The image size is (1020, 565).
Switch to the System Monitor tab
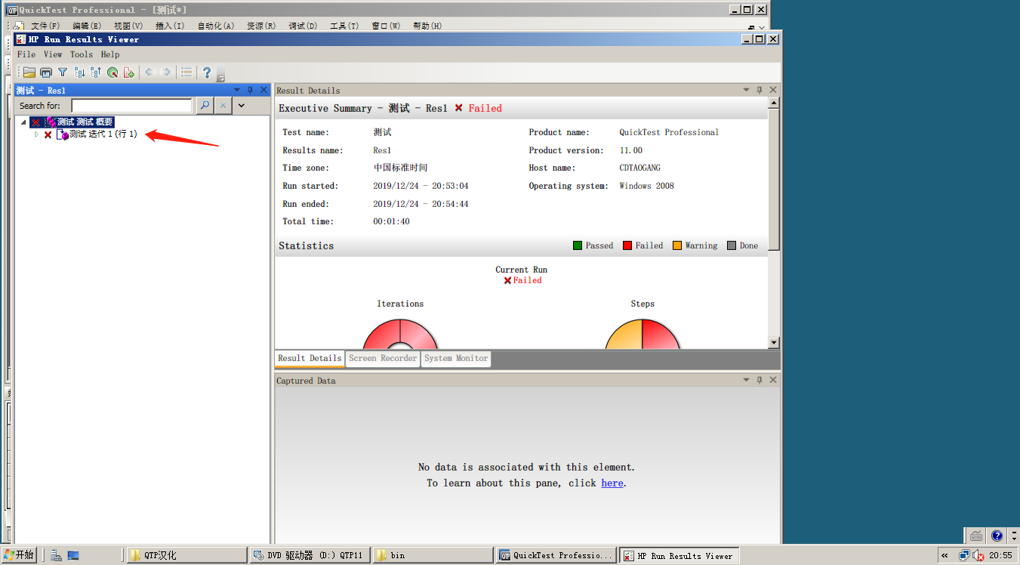tap(456, 358)
